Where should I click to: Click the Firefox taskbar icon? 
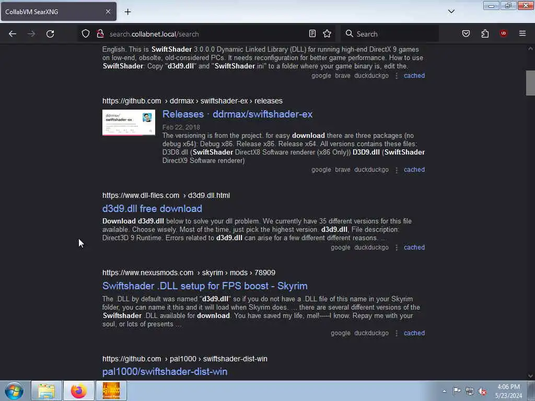[79, 391]
